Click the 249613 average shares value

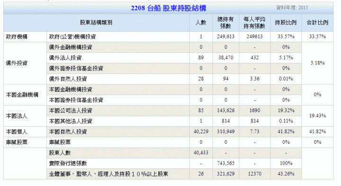(x=255, y=37)
